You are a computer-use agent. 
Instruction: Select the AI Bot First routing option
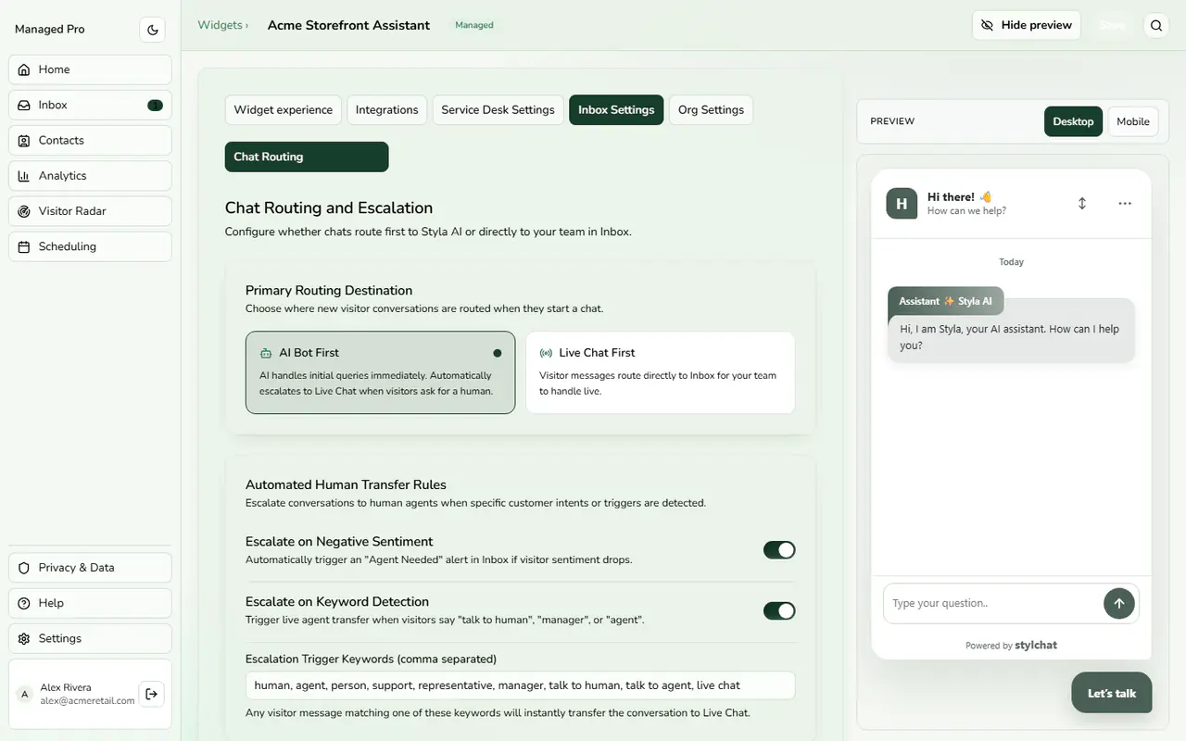380,372
